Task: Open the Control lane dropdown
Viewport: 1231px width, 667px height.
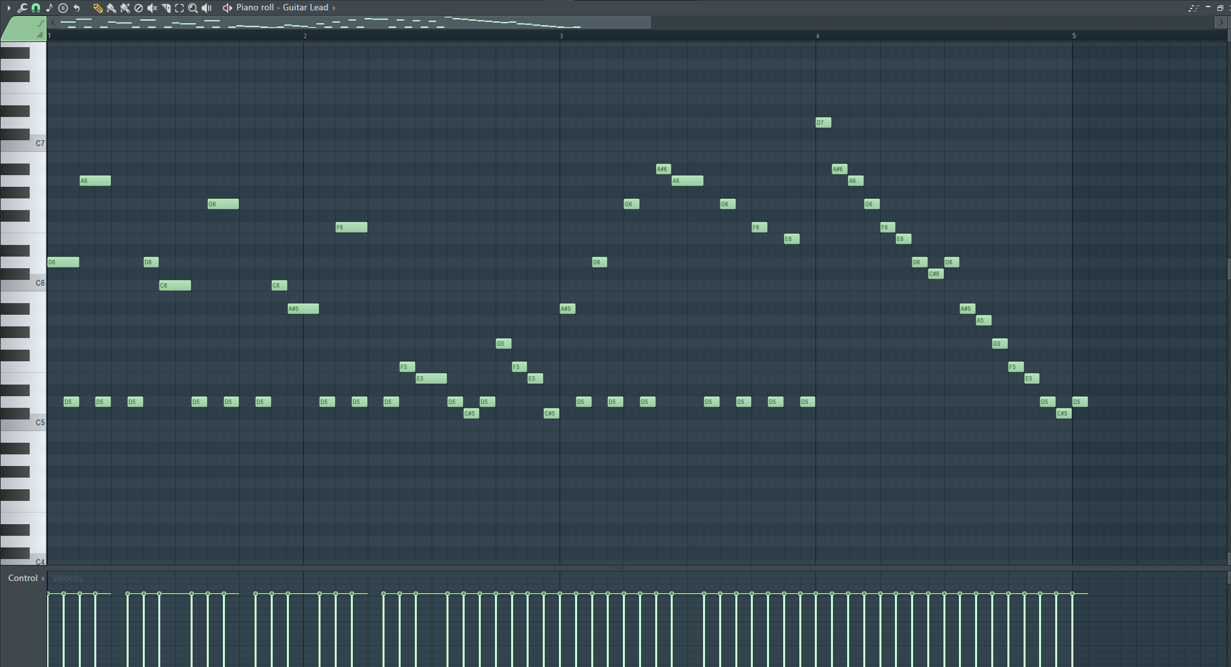Action: point(26,578)
